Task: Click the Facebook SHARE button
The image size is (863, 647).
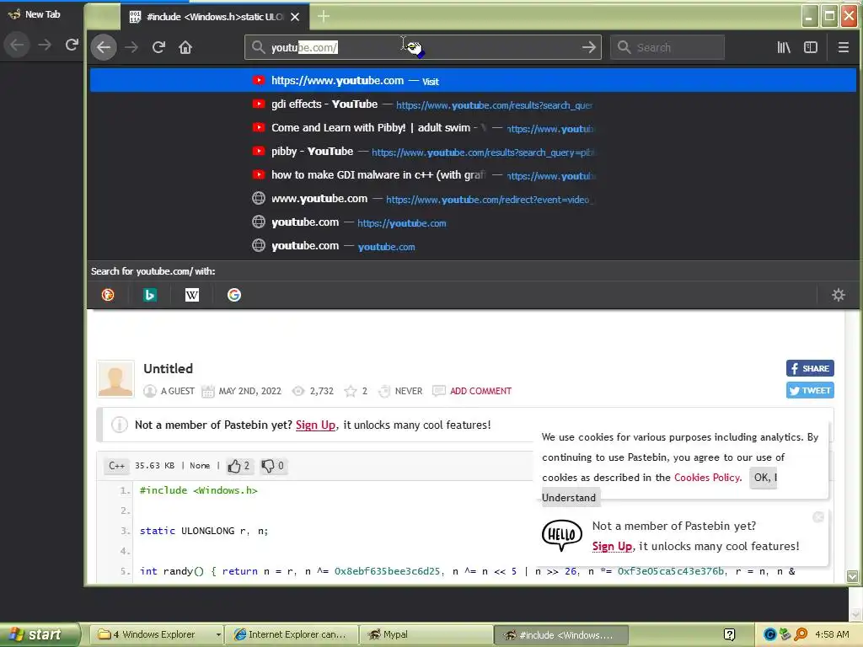Action: [810, 369]
